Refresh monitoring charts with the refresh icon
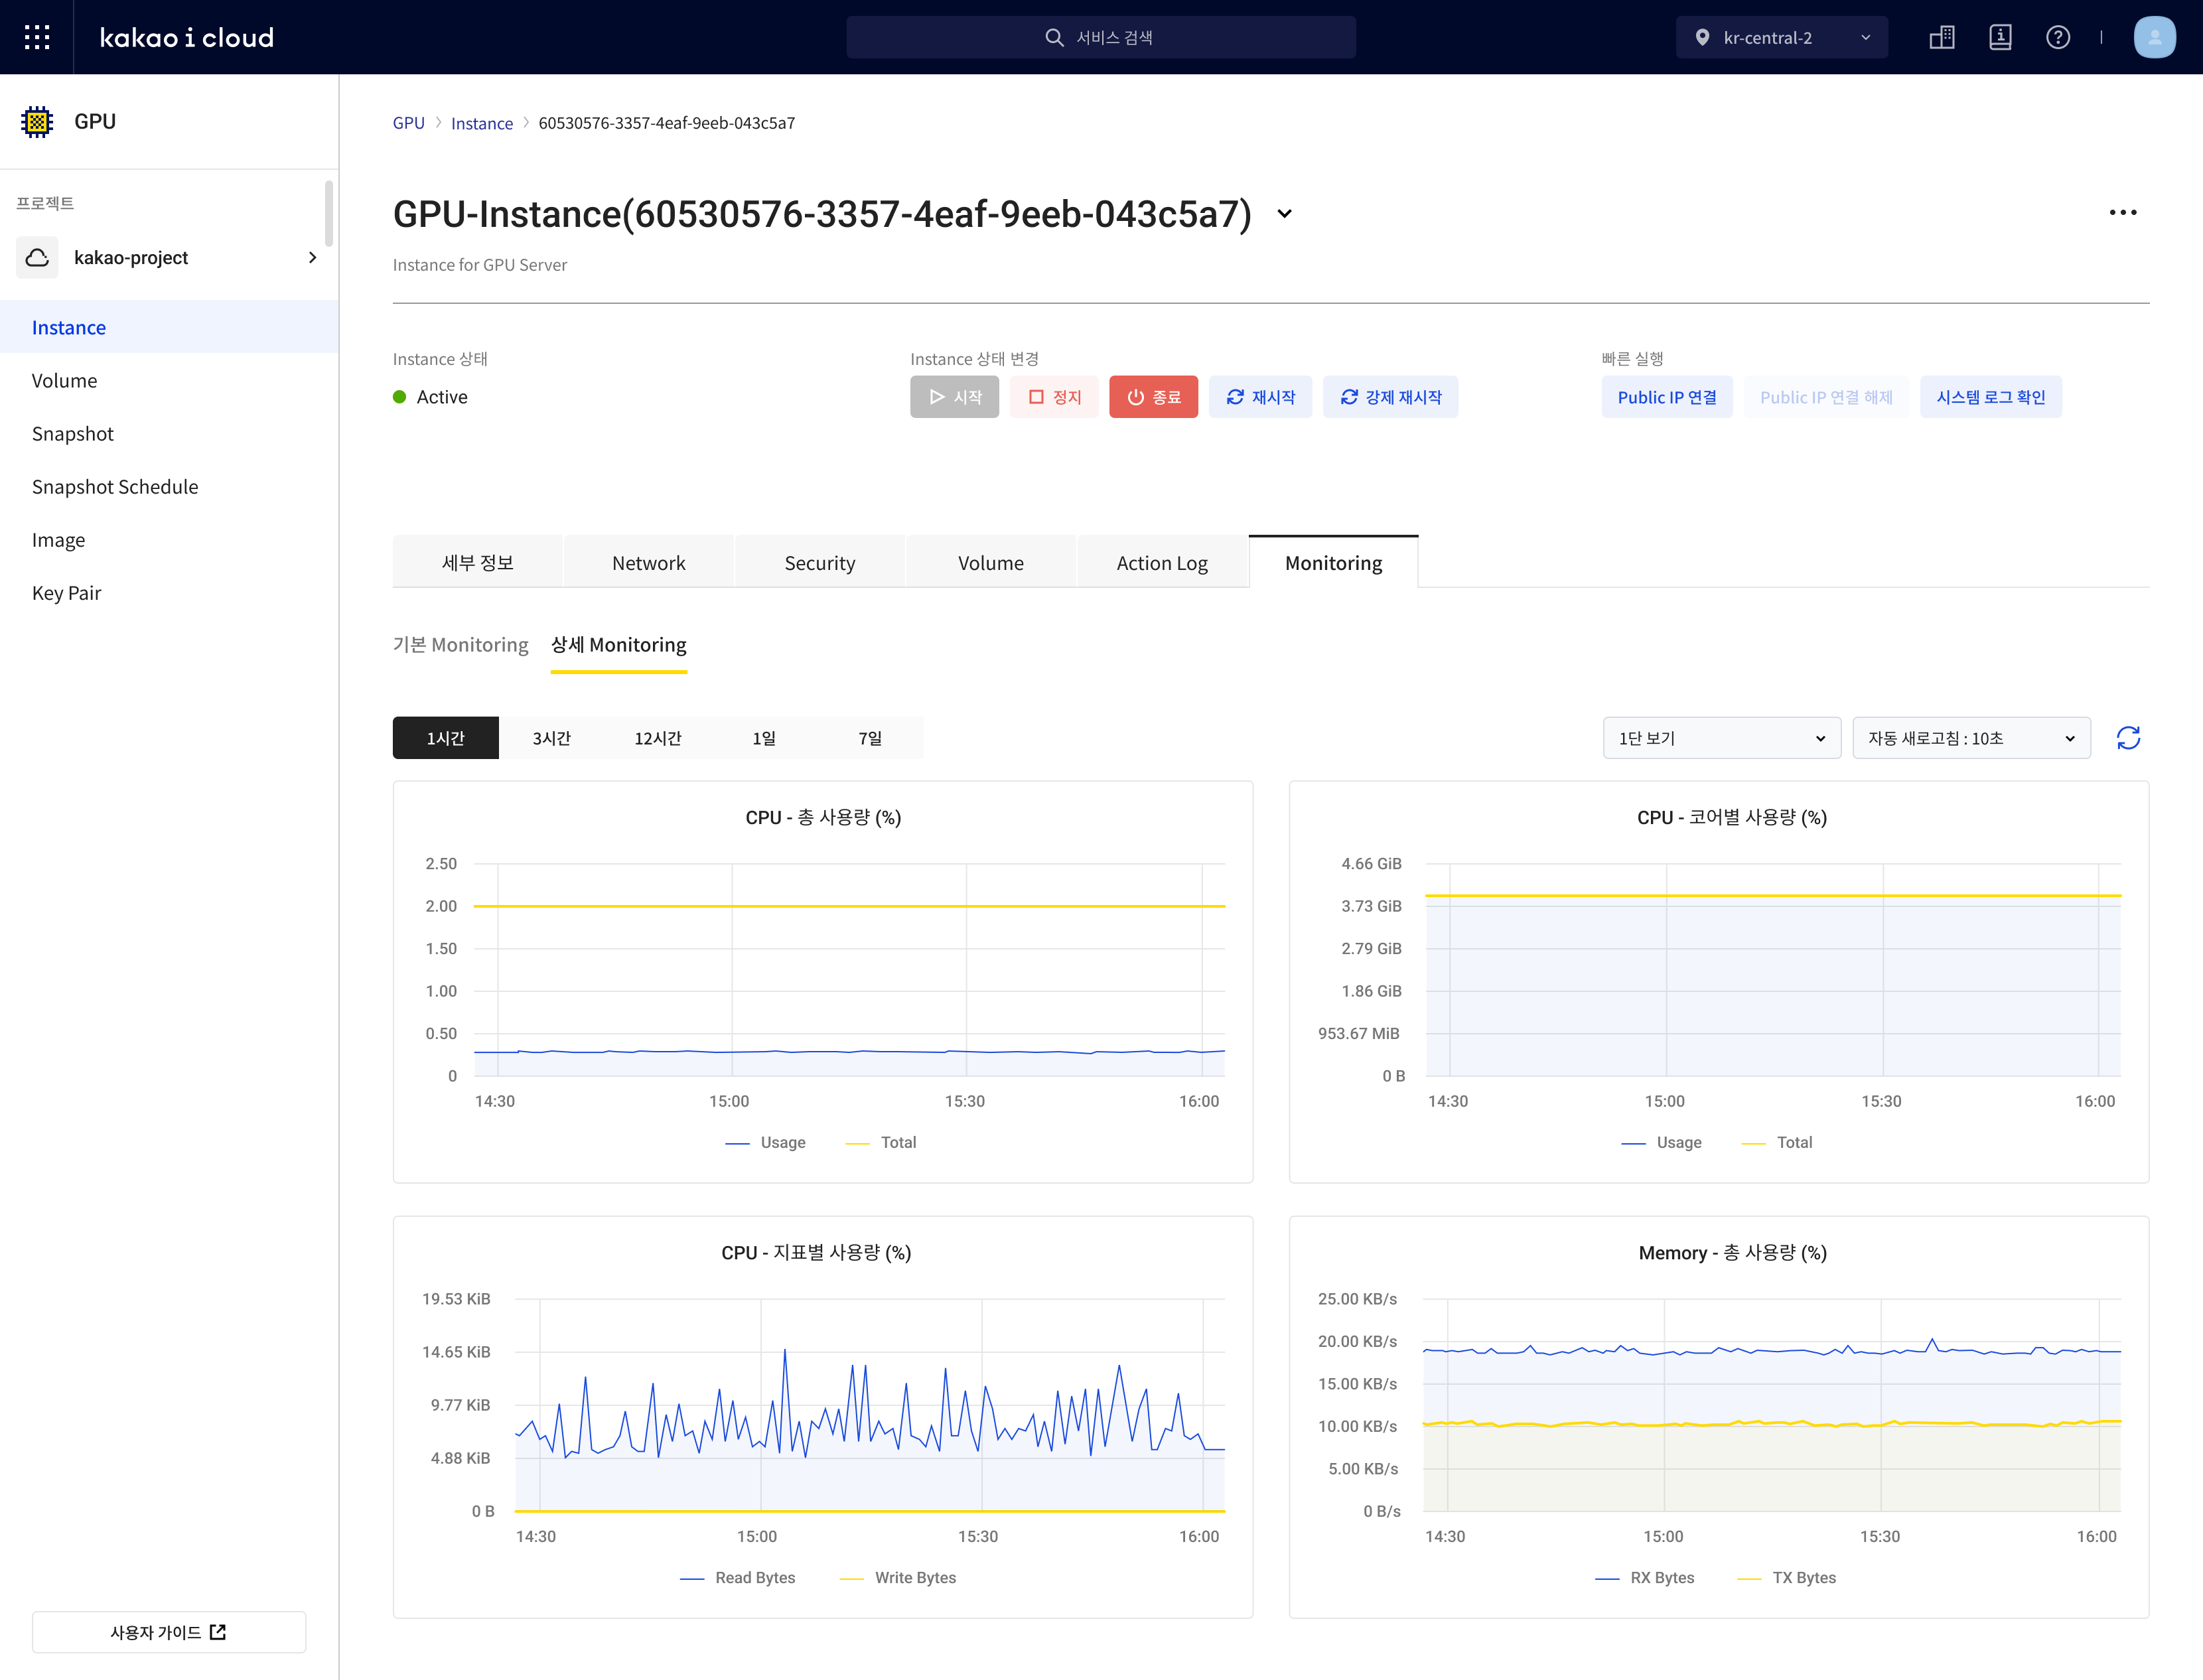This screenshot has width=2203, height=1680. [x=2128, y=738]
